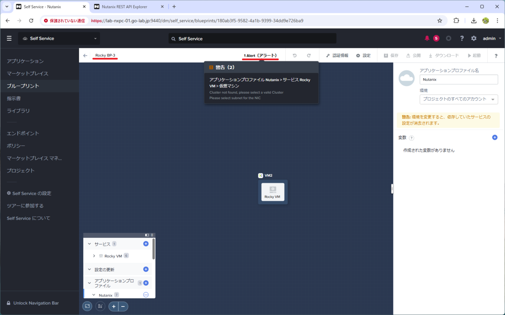Image resolution: width=505 pixels, height=315 pixels.
Task: Add a 設定の更新 entry with plus icon
Action: tap(146, 269)
